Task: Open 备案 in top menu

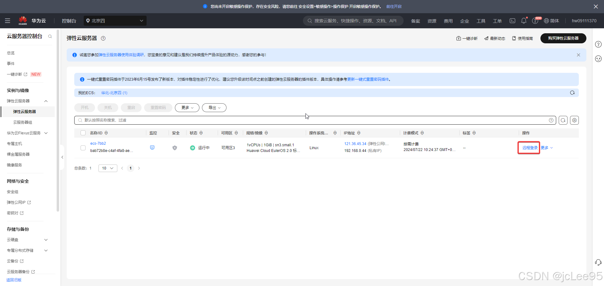Action: pyautogui.click(x=416, y=21)
